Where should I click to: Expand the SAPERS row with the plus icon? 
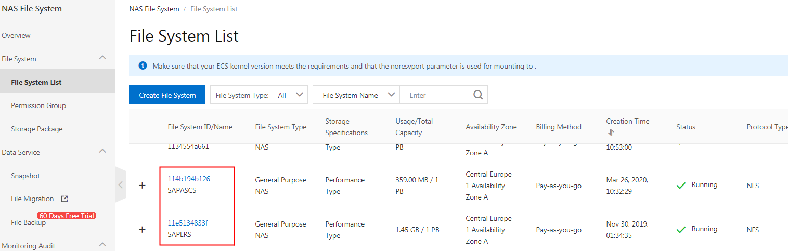click(142, 229)
